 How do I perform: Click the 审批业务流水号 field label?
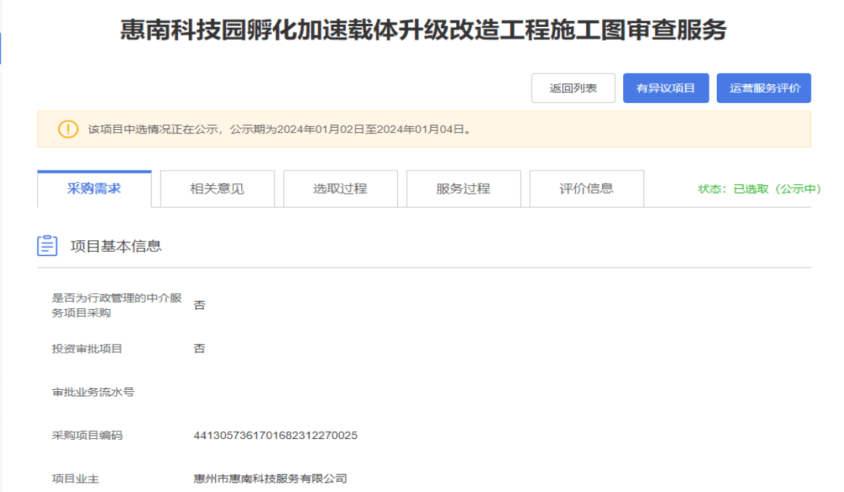(x=93, y=392)
